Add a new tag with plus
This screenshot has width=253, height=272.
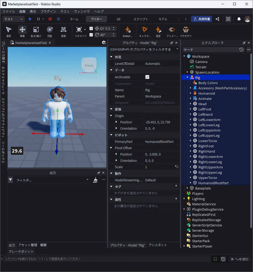click(x=176, y=186)
